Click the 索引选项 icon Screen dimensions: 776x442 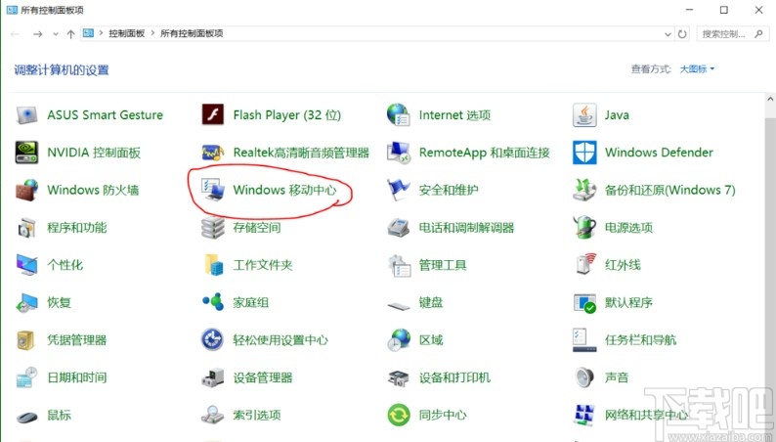(213, 415)
